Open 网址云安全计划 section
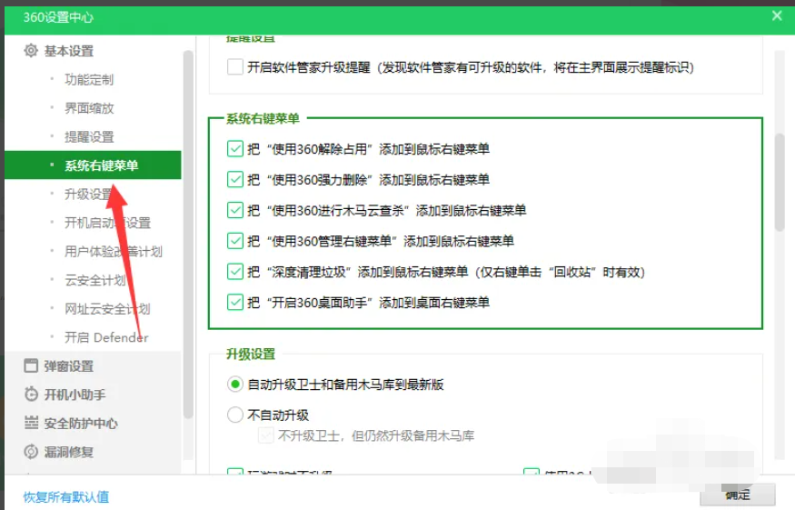The width and height of the screenshot is (795, 510). pyautogui.click(x=107, y=308)
